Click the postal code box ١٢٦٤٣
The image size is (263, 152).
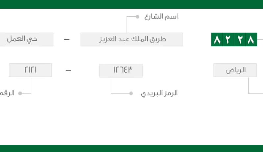(x=121, y=71)
